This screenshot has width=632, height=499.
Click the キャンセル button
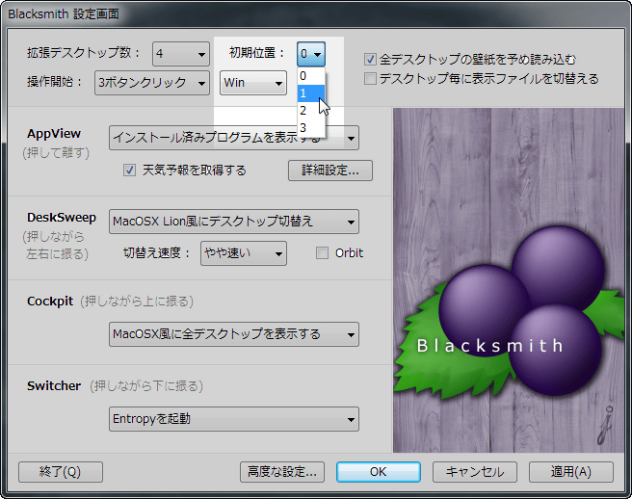tap(475, 472)
